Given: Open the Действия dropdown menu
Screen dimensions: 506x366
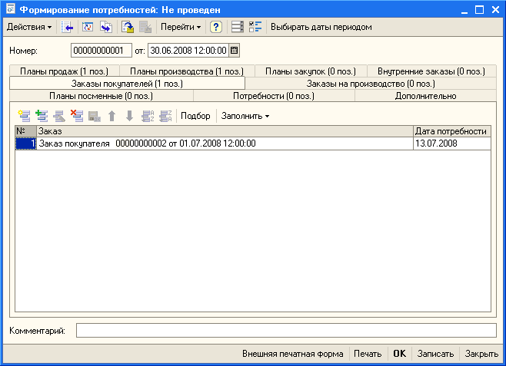Looking at the screenshot, I should pyautogui.click(x=29, y=27).
